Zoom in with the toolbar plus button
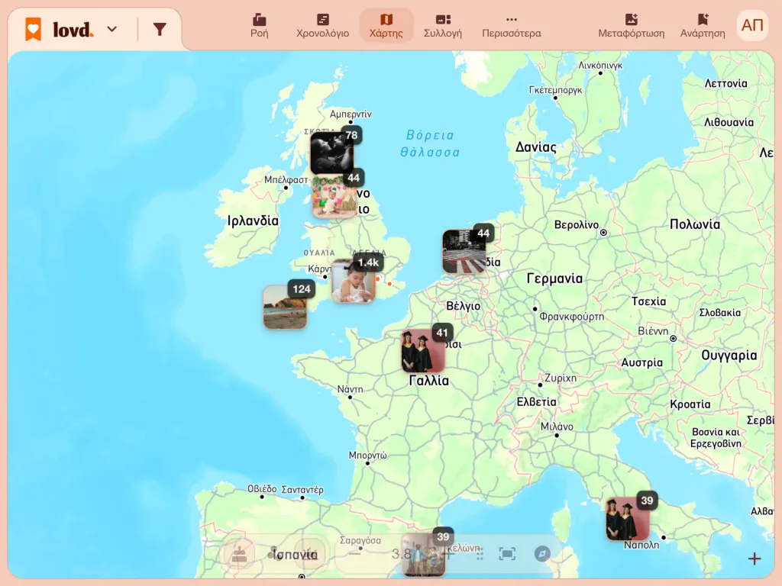 pos(449,554)
